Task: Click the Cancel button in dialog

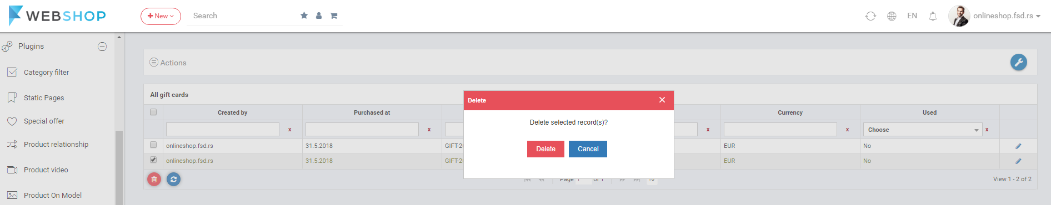Action: tap(588, 149)
